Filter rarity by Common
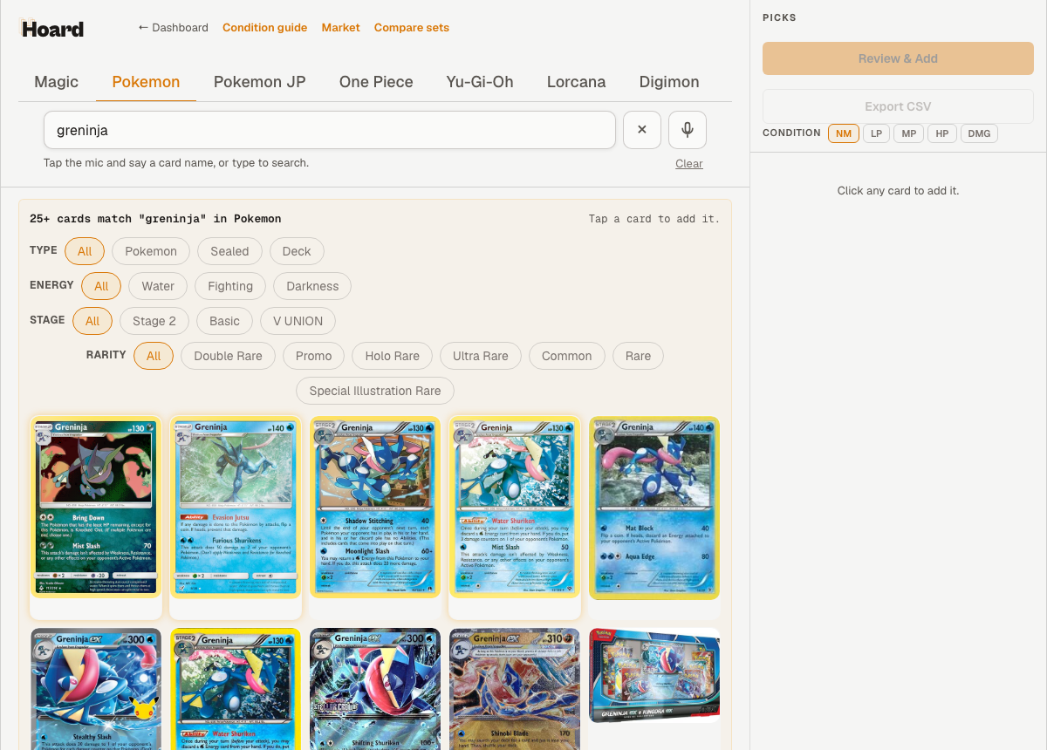This screenshot has height=750, width=1047. tap(566, 356)
